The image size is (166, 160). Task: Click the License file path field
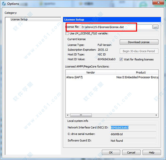(x=117, y=27)
